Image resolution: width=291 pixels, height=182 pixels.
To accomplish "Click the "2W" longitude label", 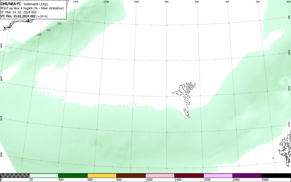I will point(258,2).
